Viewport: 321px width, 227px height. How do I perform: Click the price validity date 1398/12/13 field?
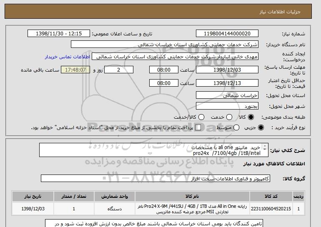pyautogui.click(x=227, y=83)
